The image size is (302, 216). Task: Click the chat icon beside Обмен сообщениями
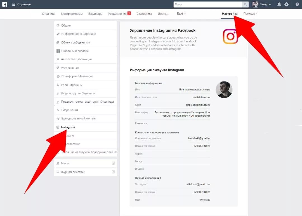(58, 42)
